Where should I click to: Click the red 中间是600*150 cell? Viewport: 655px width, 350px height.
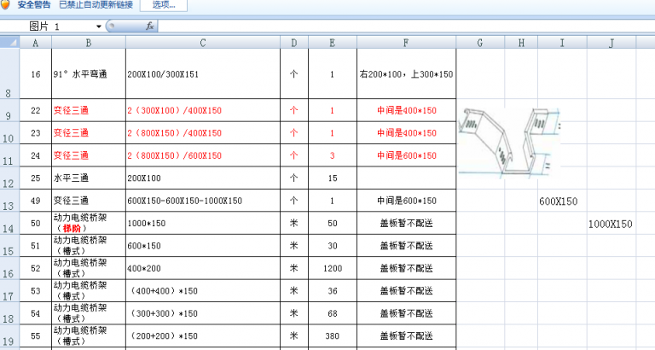pos(406,156)
